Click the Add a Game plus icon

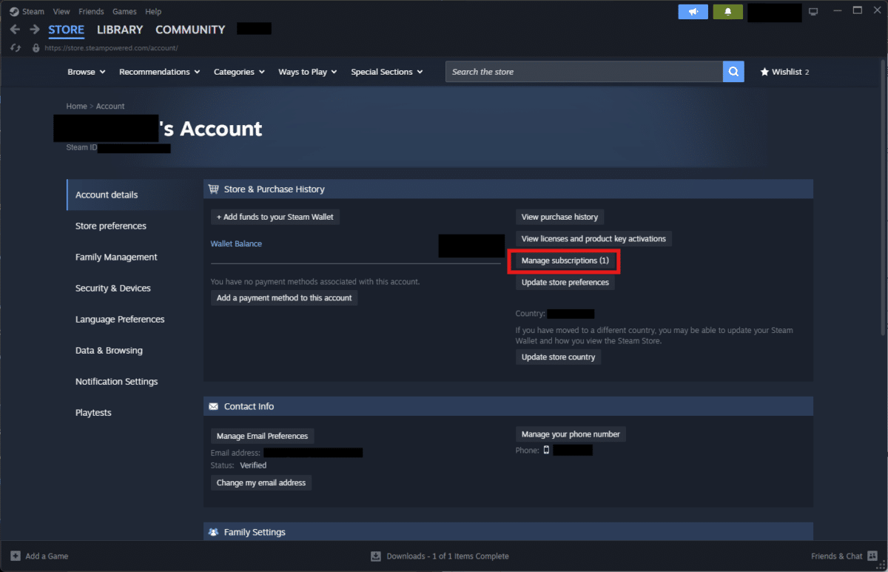16,556
